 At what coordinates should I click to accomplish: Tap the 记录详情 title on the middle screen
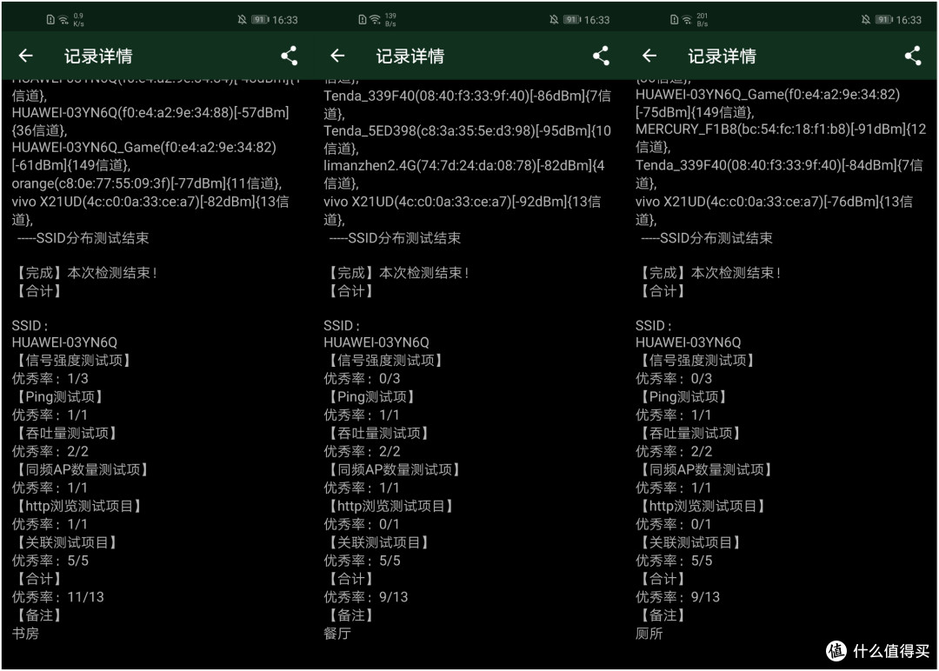410,56
